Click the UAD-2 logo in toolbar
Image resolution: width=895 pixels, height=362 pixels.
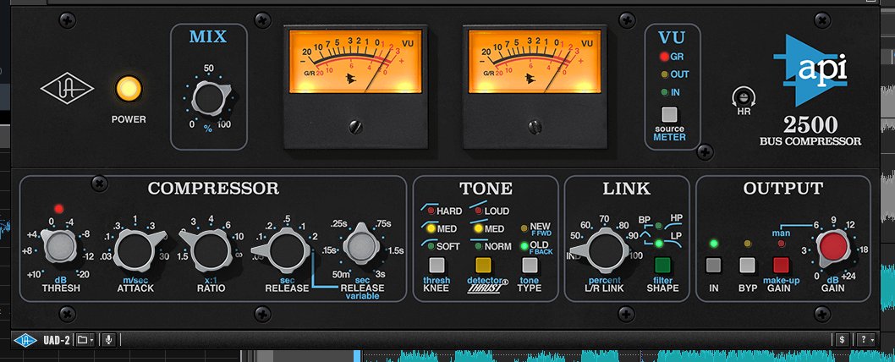click(x=25, y=340)
